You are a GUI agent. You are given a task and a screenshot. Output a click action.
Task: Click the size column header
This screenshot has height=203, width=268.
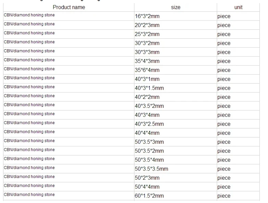175,7
